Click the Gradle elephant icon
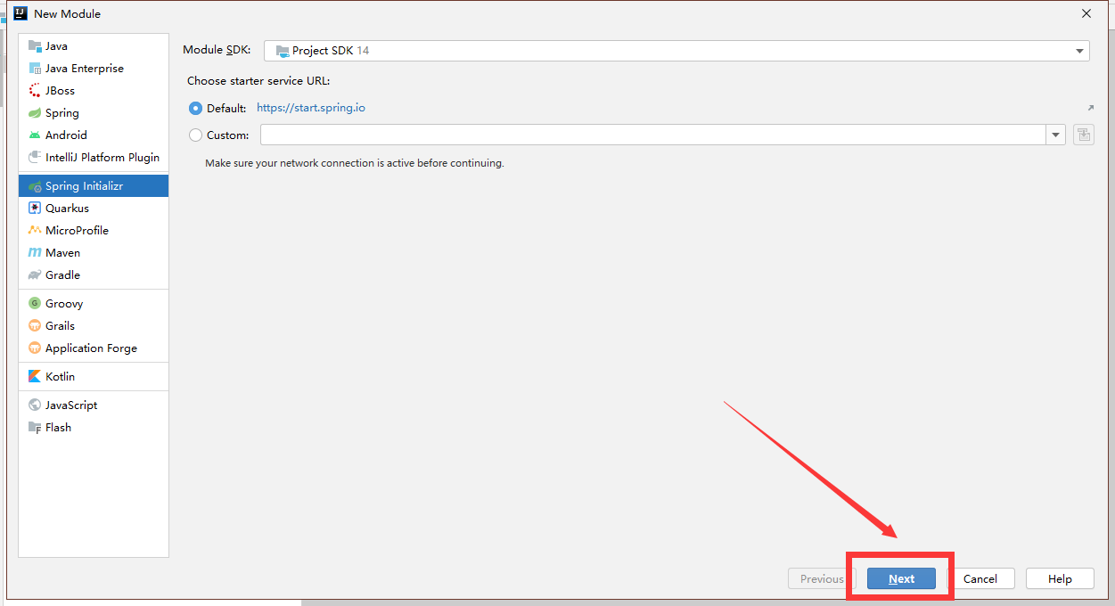This screenshot has height=606, width=1115. tap(35, 275)
